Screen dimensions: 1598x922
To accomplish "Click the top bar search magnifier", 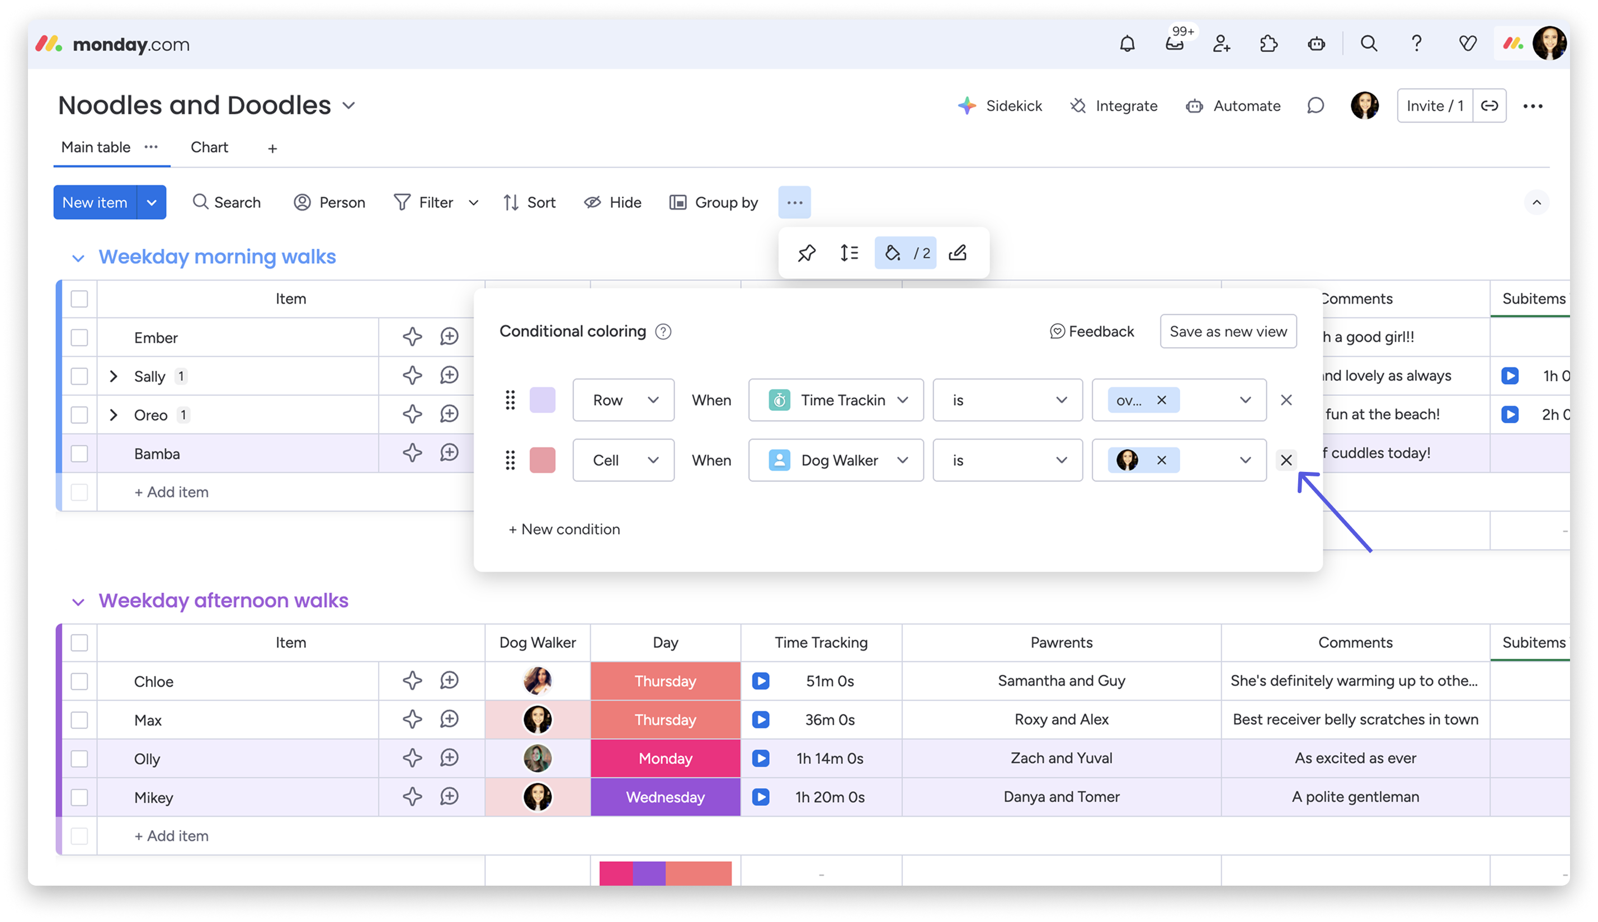I will click(1369, 44).
